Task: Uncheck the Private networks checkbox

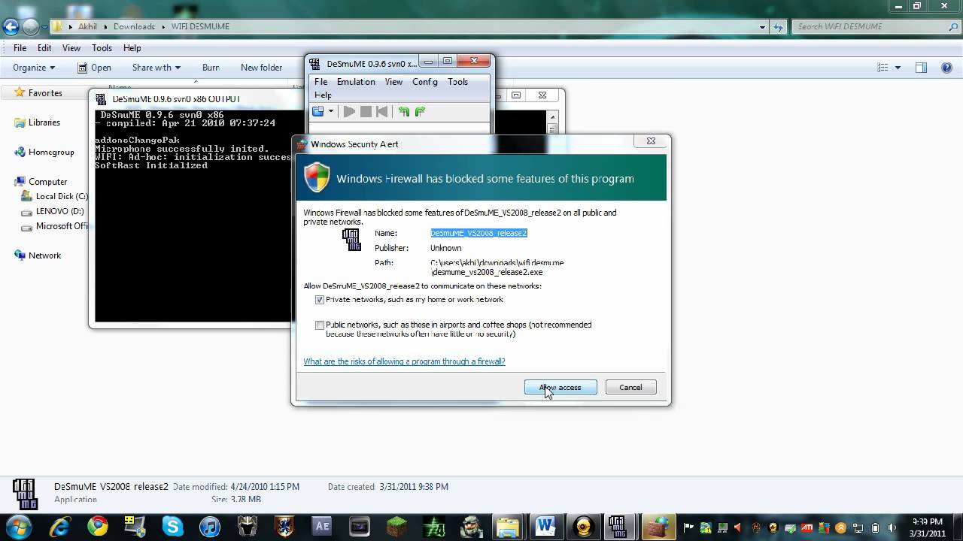Action: click(x=320, y=300)
